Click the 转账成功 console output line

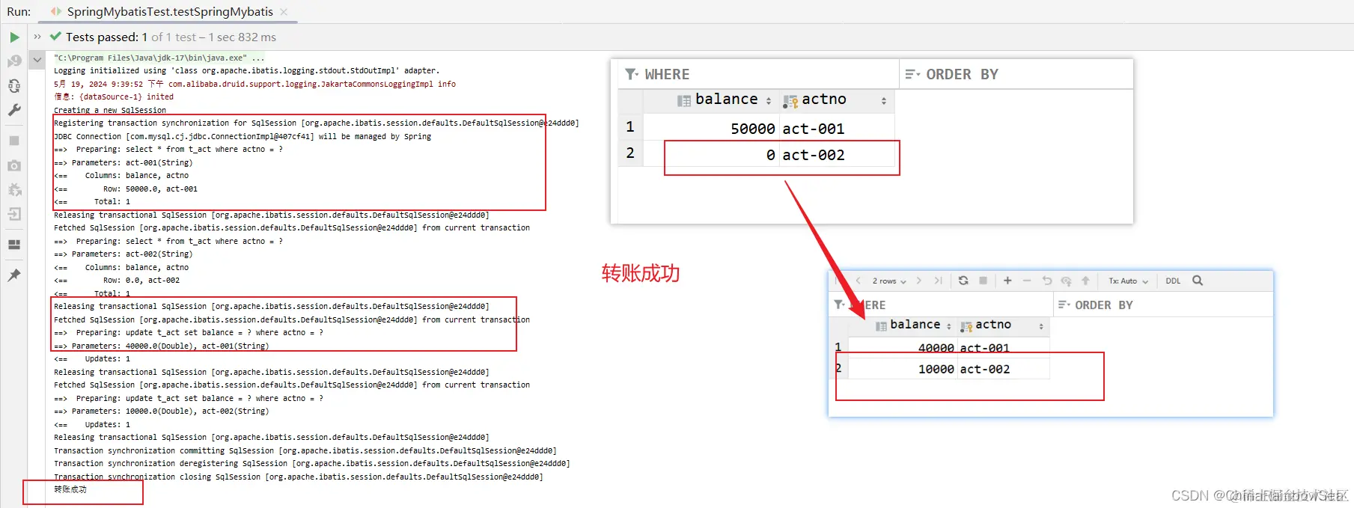[x=70, y=489]
